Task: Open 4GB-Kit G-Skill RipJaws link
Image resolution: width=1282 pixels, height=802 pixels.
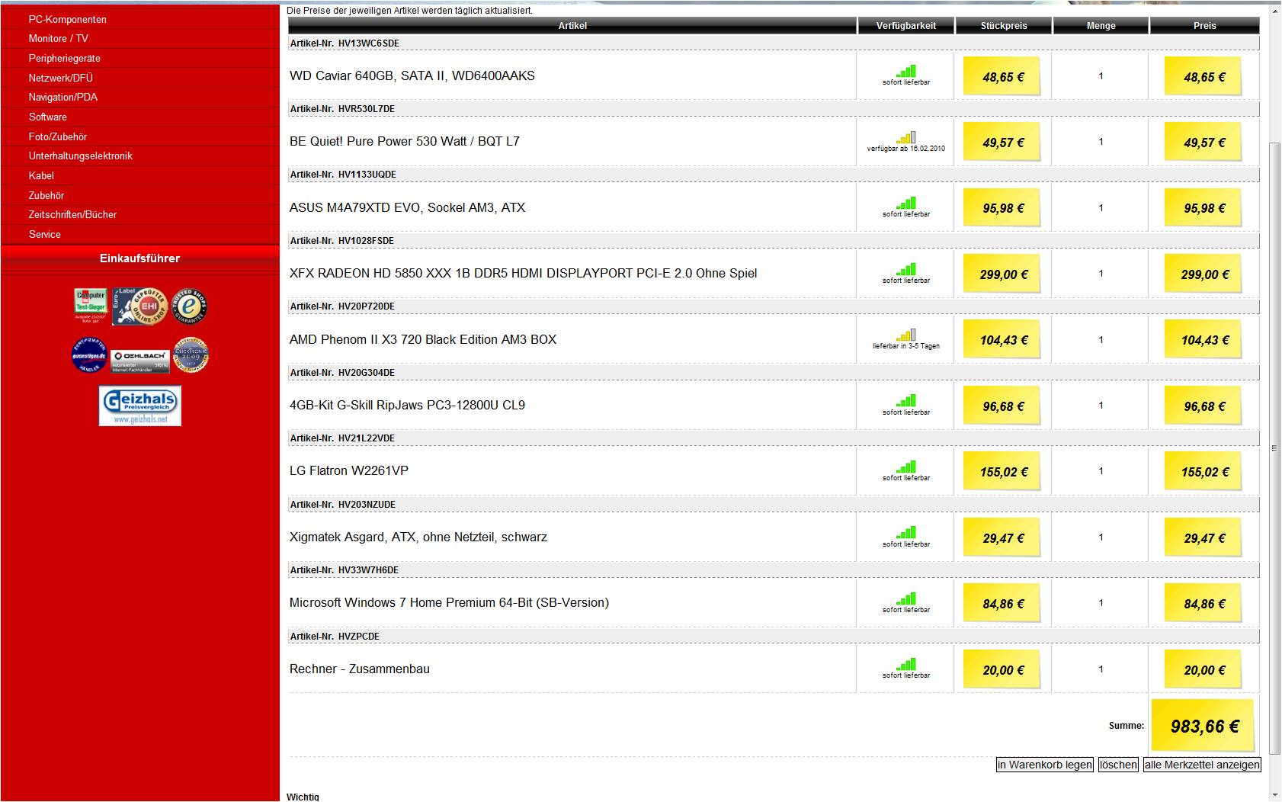Action: coord(407,405)
